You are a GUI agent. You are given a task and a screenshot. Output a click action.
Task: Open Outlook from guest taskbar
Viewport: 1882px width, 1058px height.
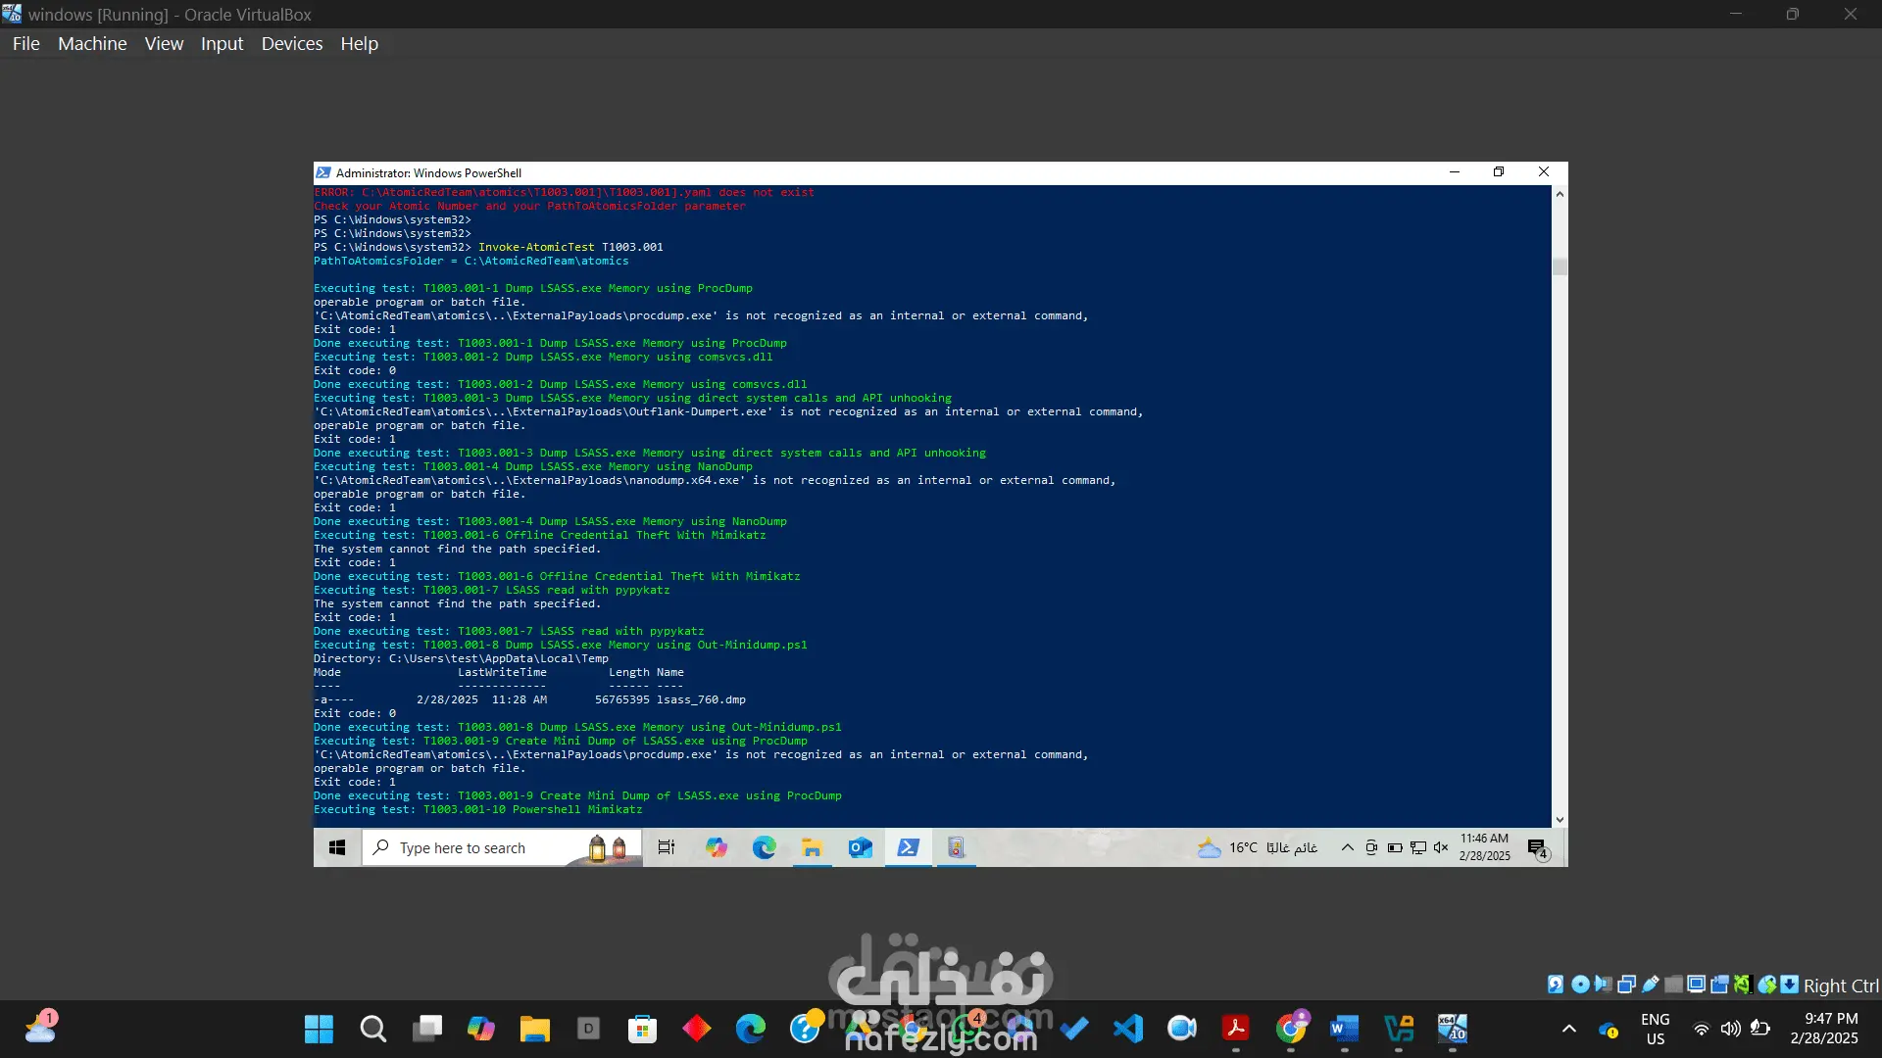(860, 847)
